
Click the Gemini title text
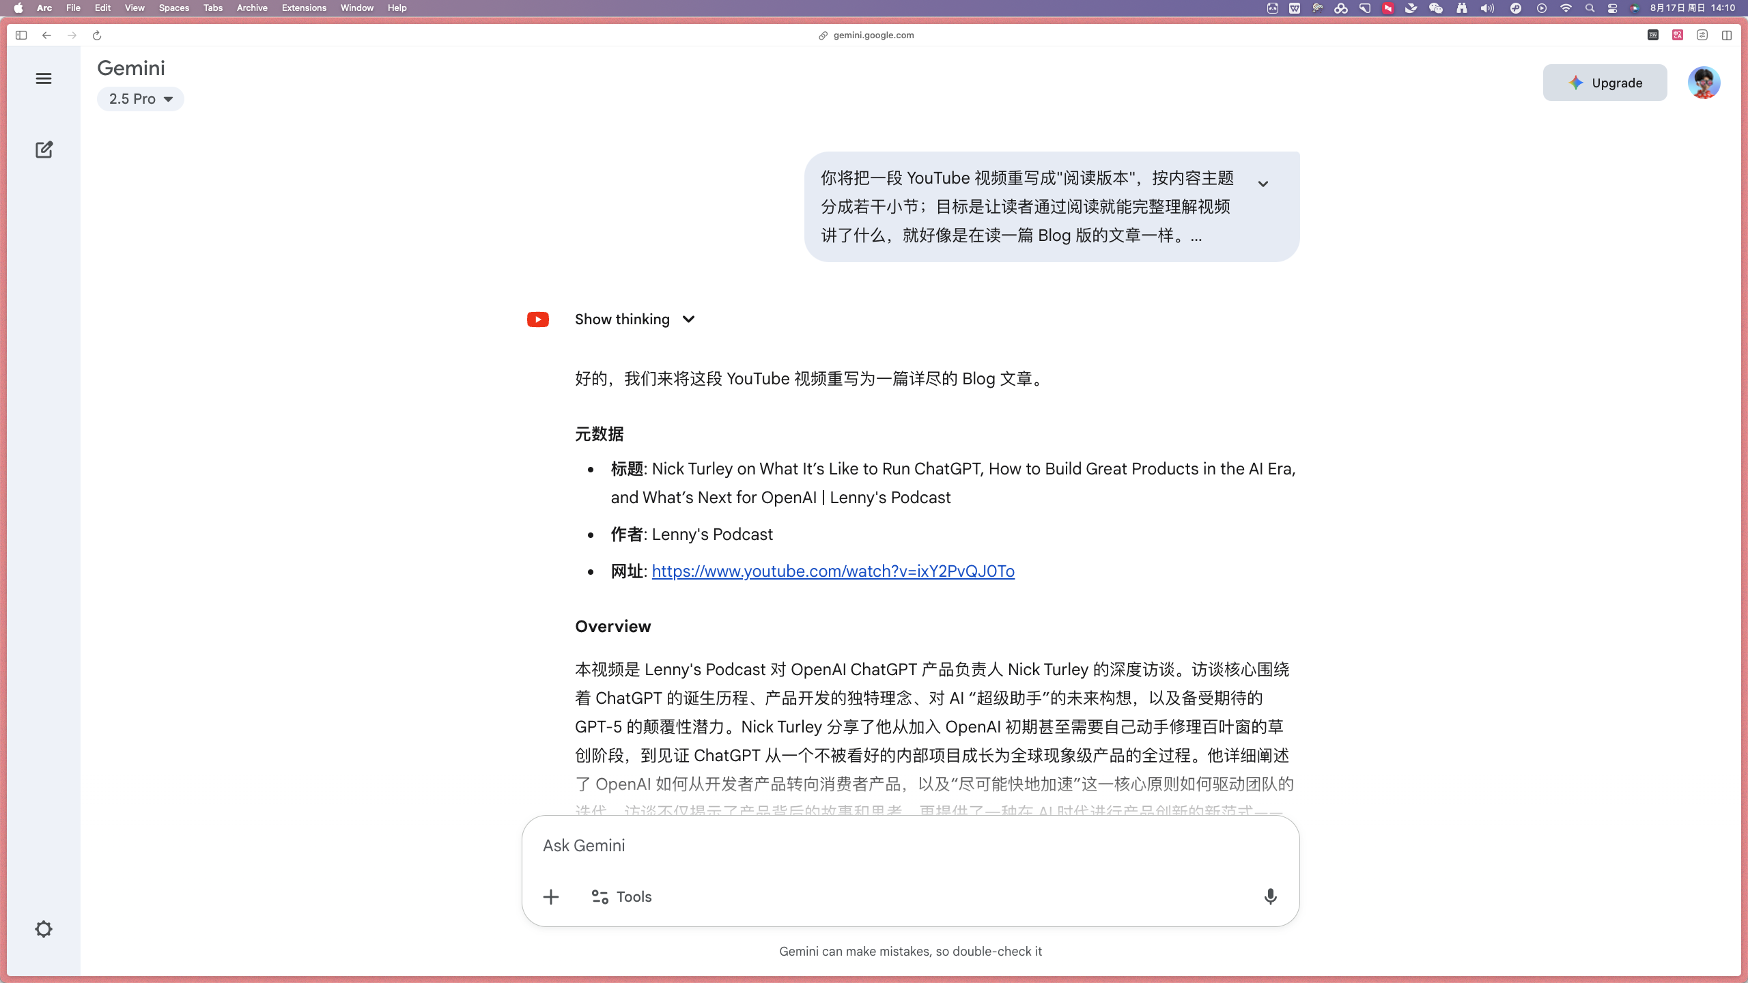click(131, 68)
